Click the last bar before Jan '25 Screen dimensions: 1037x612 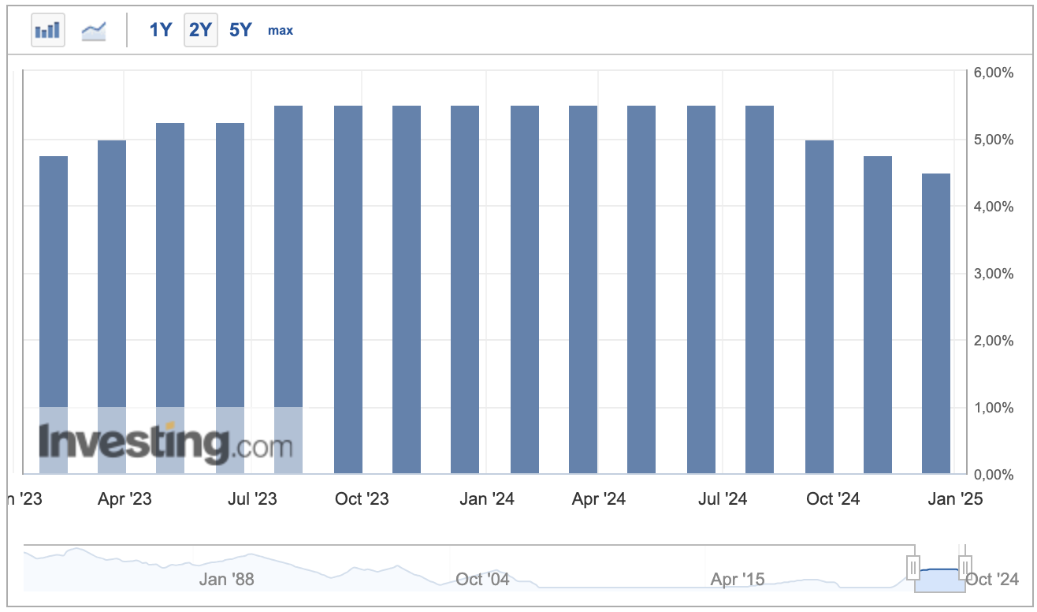point(936,323)
